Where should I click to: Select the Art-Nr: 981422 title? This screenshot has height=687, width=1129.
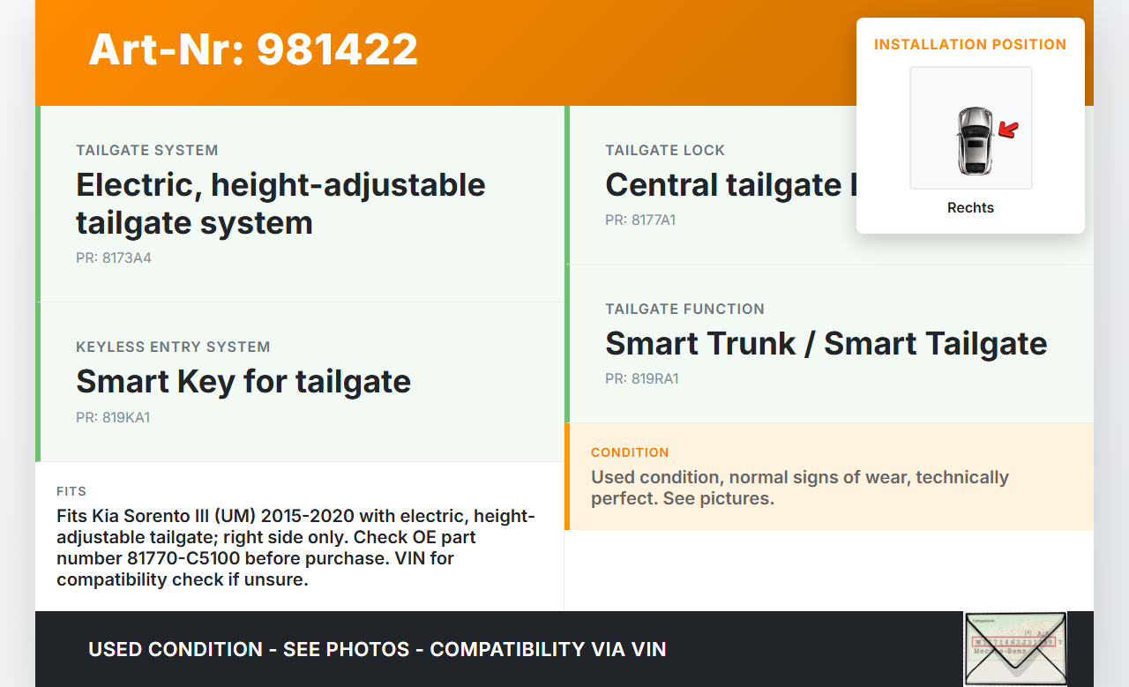click(x=253, y=49)
